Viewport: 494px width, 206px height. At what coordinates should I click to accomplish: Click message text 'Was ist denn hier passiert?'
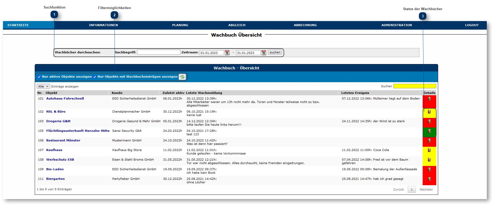[207, 144]
